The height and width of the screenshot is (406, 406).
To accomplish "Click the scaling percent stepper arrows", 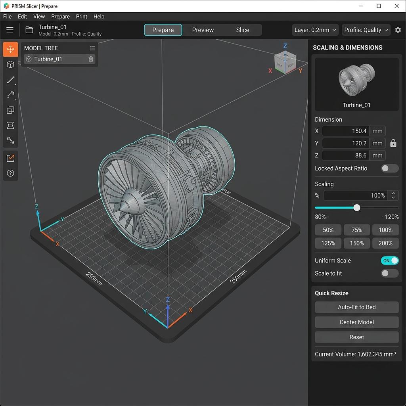I will tap(393, 195).
